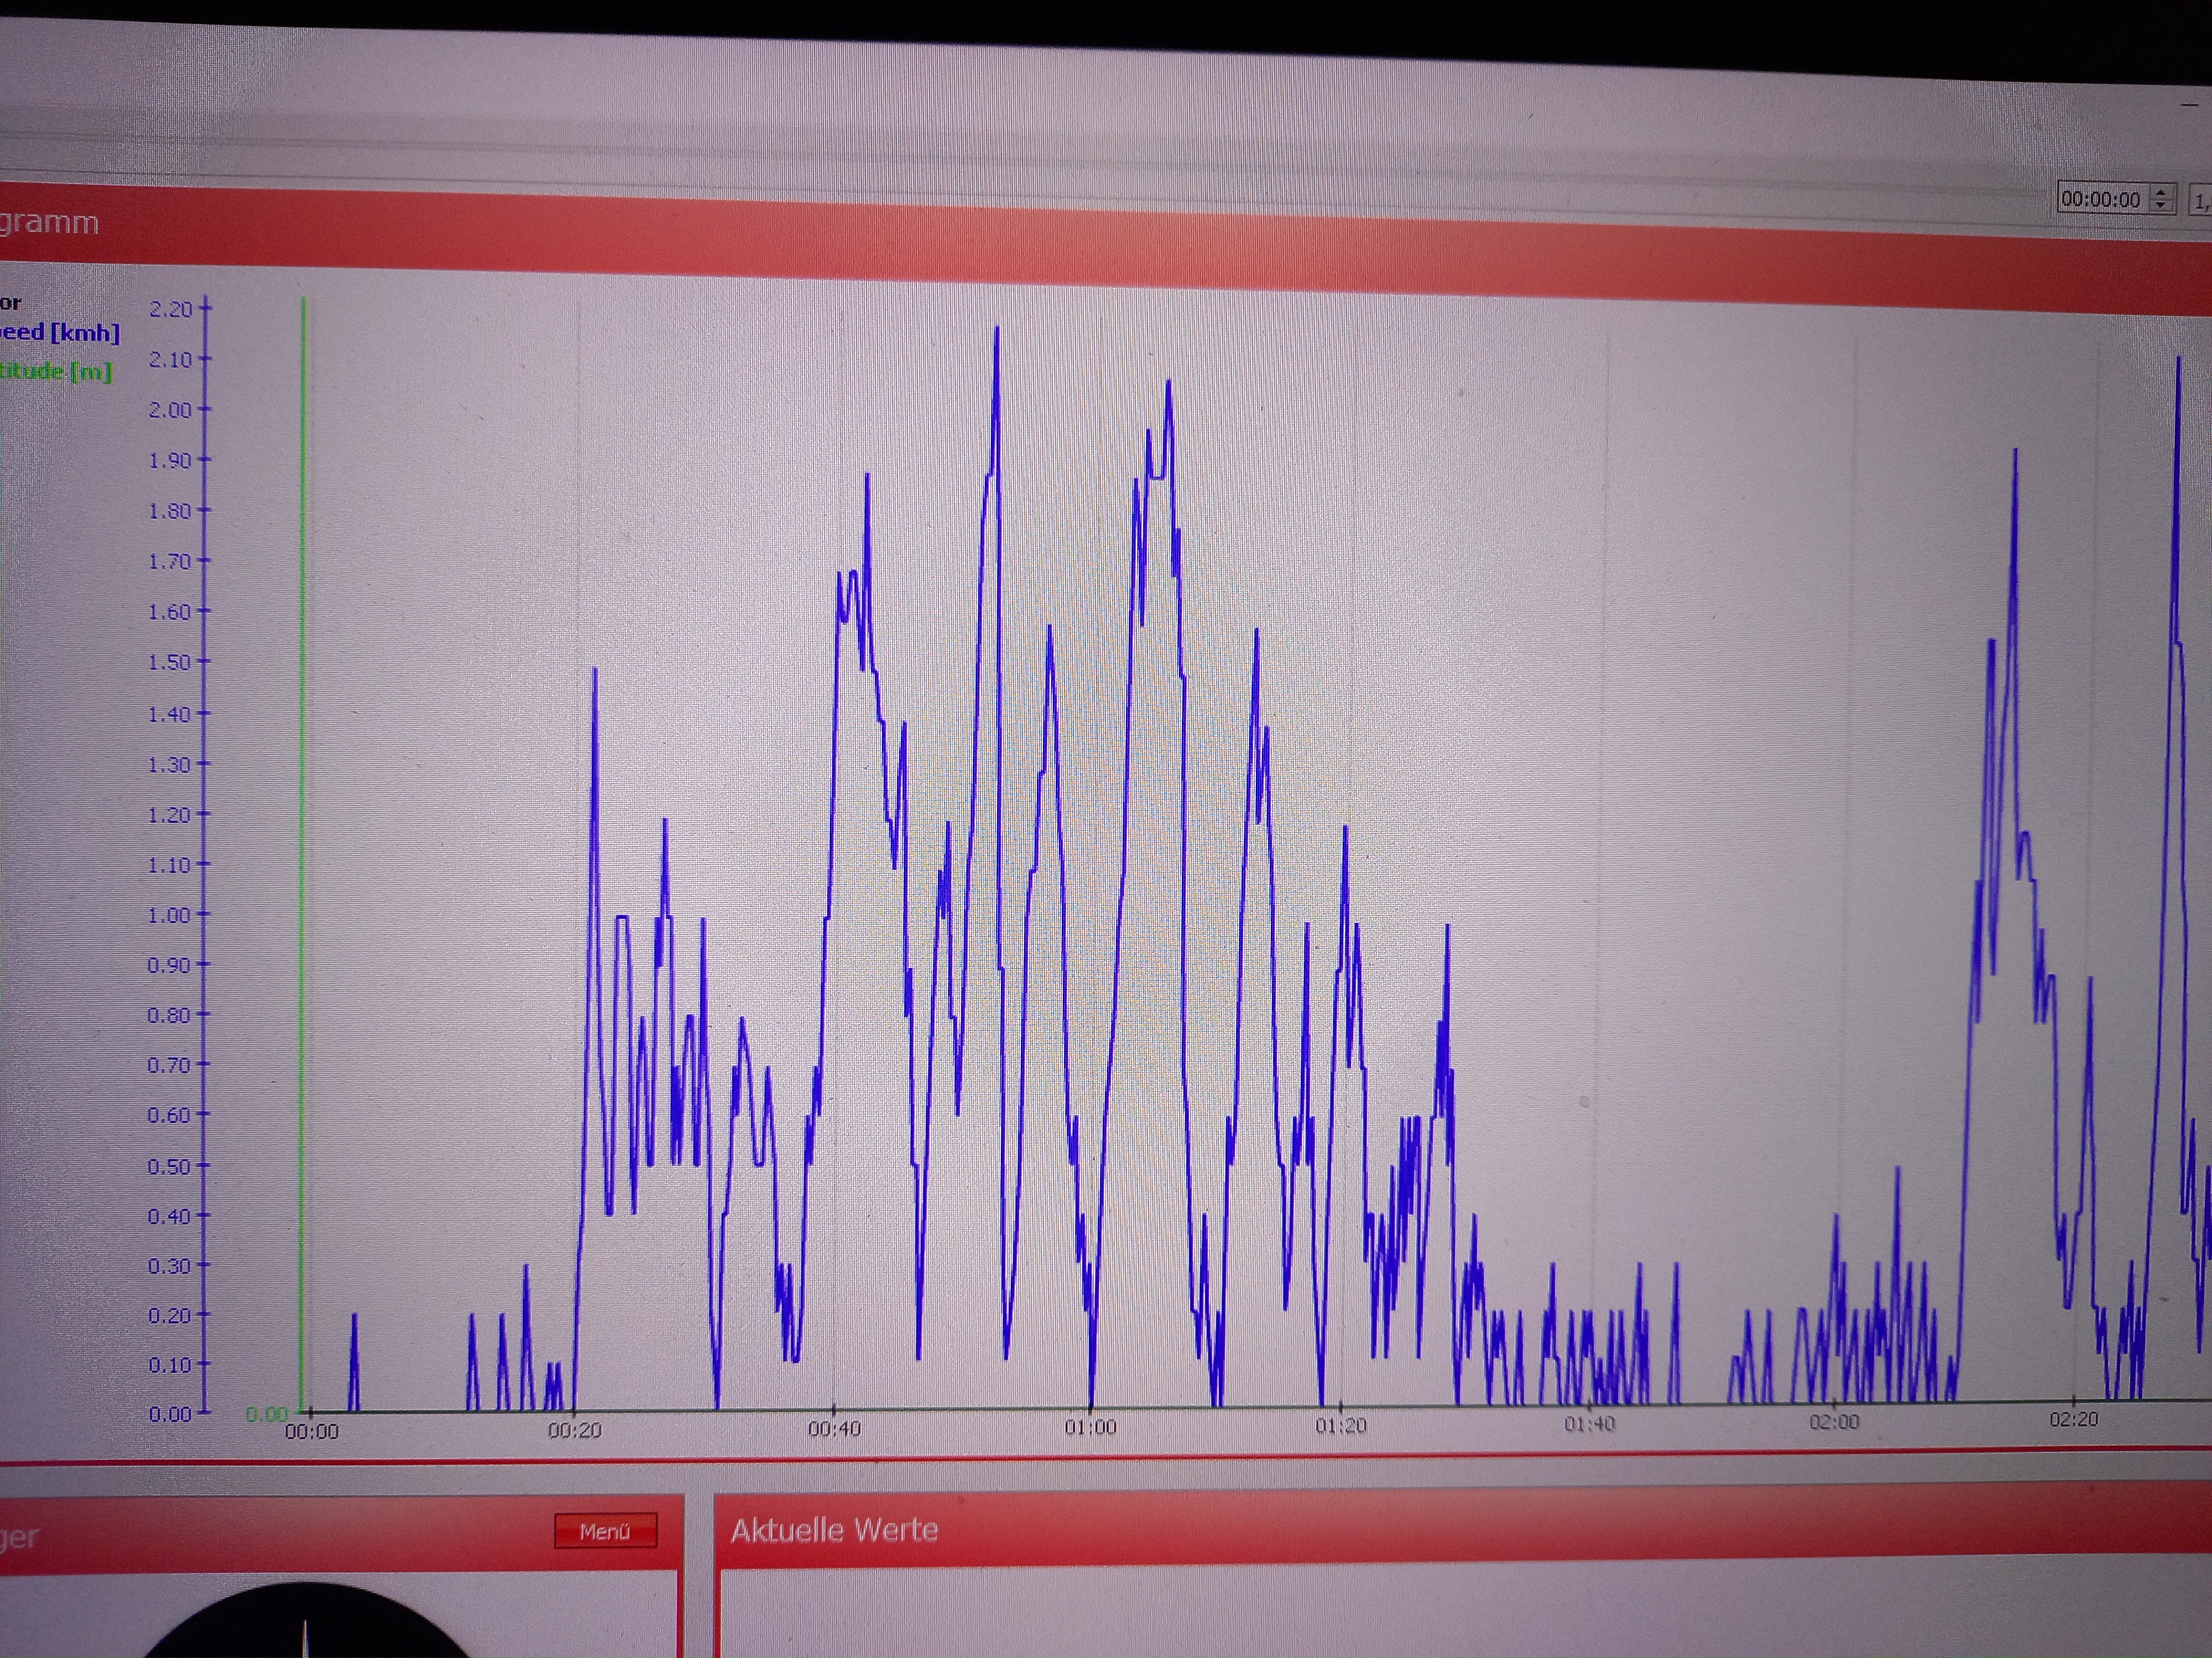Click the 01:00 time axis label
This screenshot has height=1658, width=2212.
click(x=1090, y=1427)
